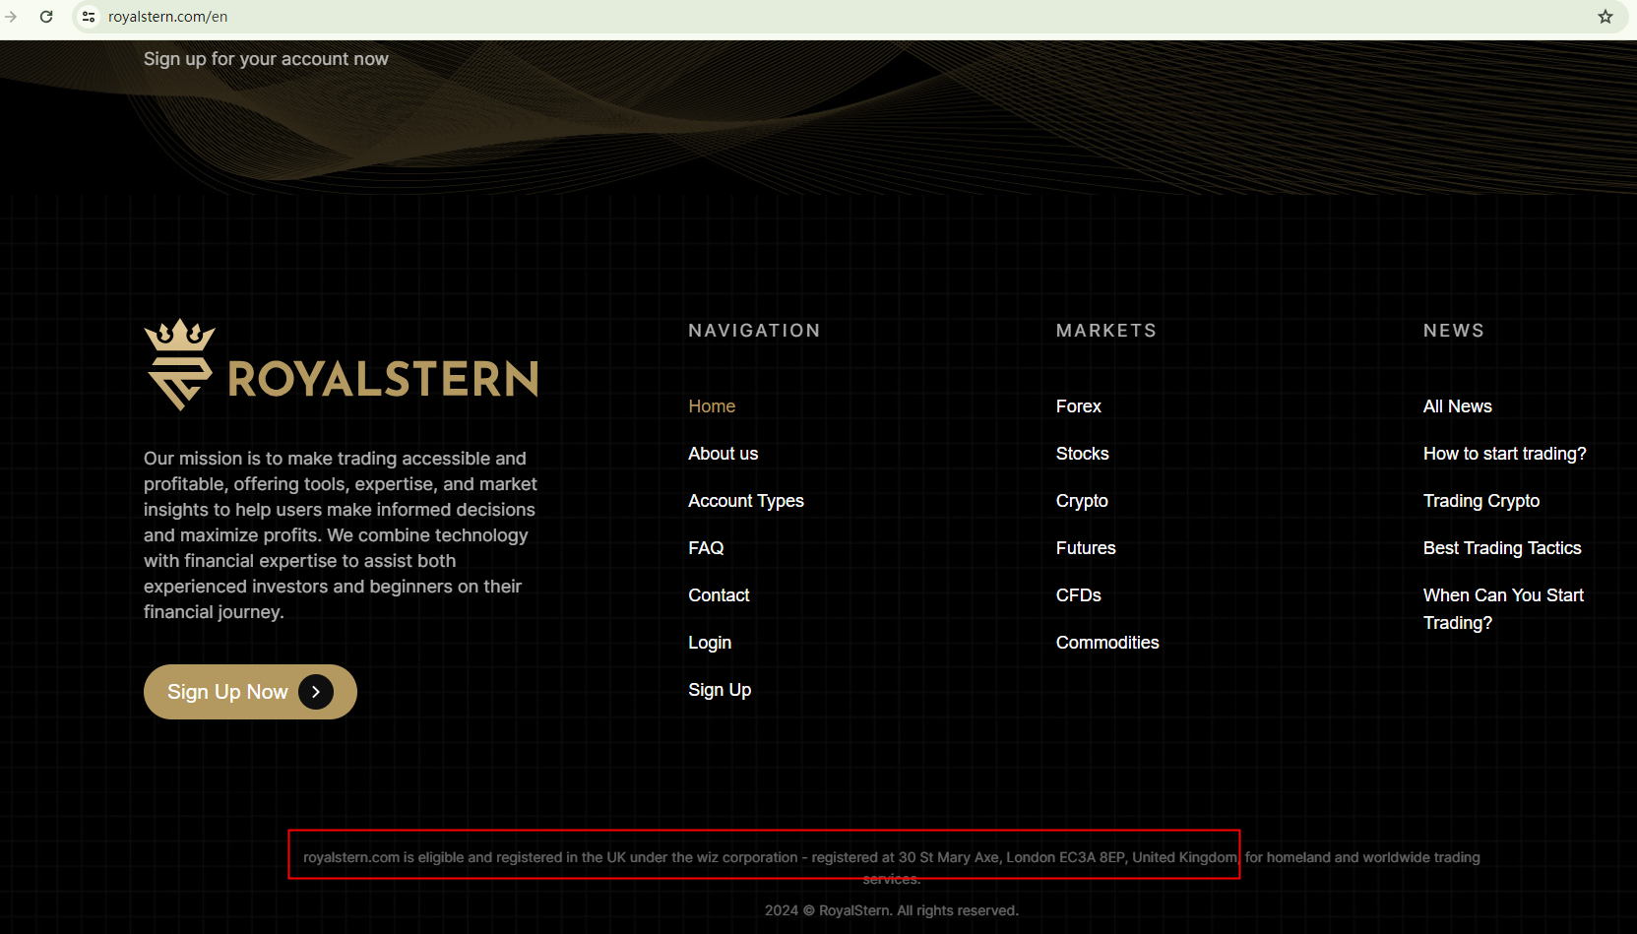Go to Home in footer navigation
The image size is (1637, 934).
712,406
